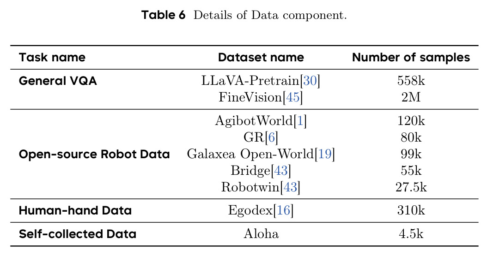Viewport: 487px width, 256px height.
Task: Select the Table 6 caption label
Action: point(164,15)
